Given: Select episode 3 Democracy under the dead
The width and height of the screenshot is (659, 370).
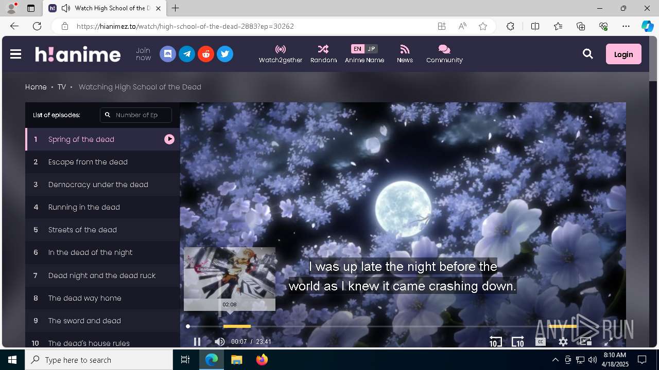Looking at the screenshot, I should [102, 184].
